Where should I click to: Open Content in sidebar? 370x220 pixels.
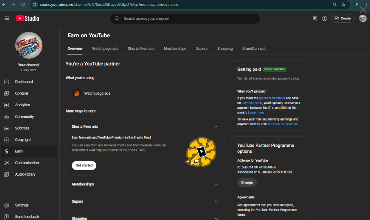(x=28, y=93)
